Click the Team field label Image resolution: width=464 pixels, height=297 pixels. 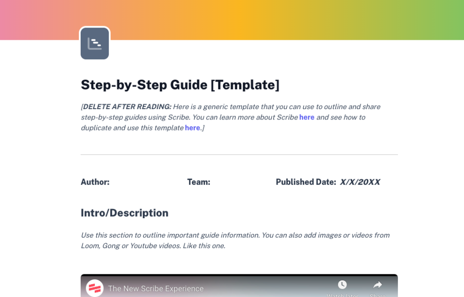(198, 182)
